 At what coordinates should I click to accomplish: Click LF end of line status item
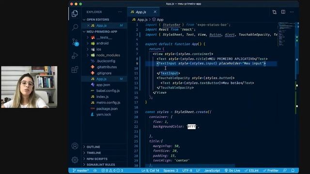pyautogui.click(x=198, y=171)
